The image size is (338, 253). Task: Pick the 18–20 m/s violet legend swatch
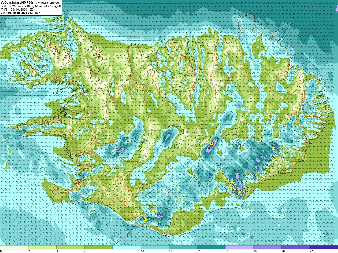267,247
